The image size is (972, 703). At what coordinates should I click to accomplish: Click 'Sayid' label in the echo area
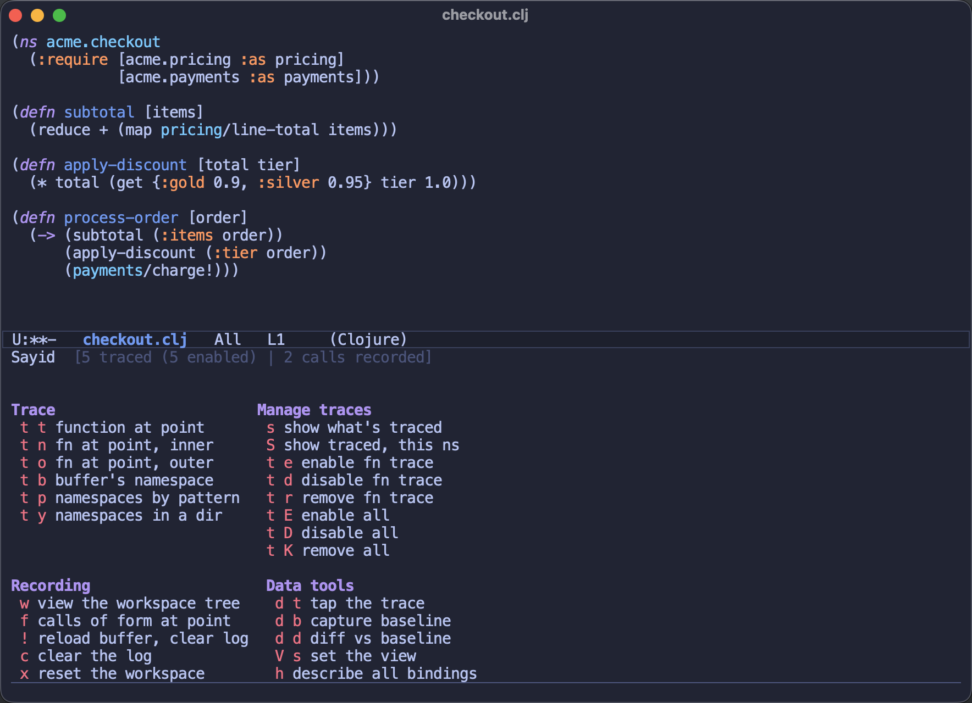pos(33,357)
